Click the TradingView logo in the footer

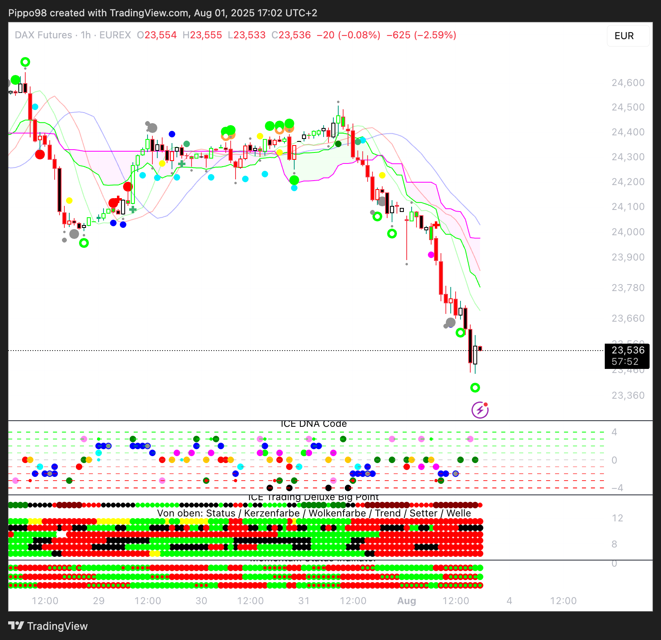[x=48, y=626]
